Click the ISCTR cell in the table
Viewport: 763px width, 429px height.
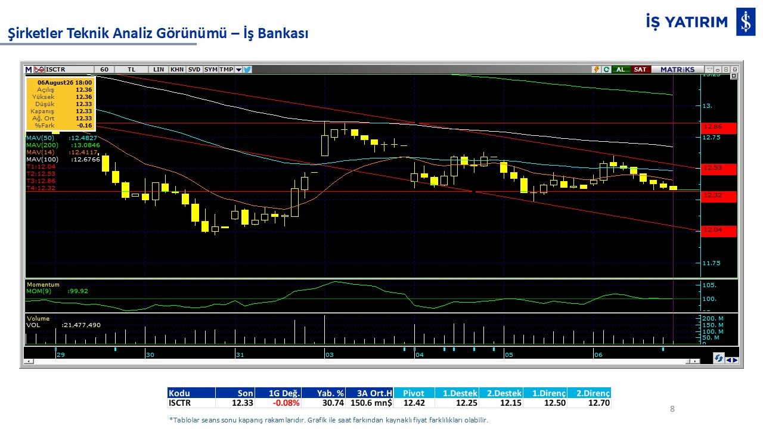(191, 403)
